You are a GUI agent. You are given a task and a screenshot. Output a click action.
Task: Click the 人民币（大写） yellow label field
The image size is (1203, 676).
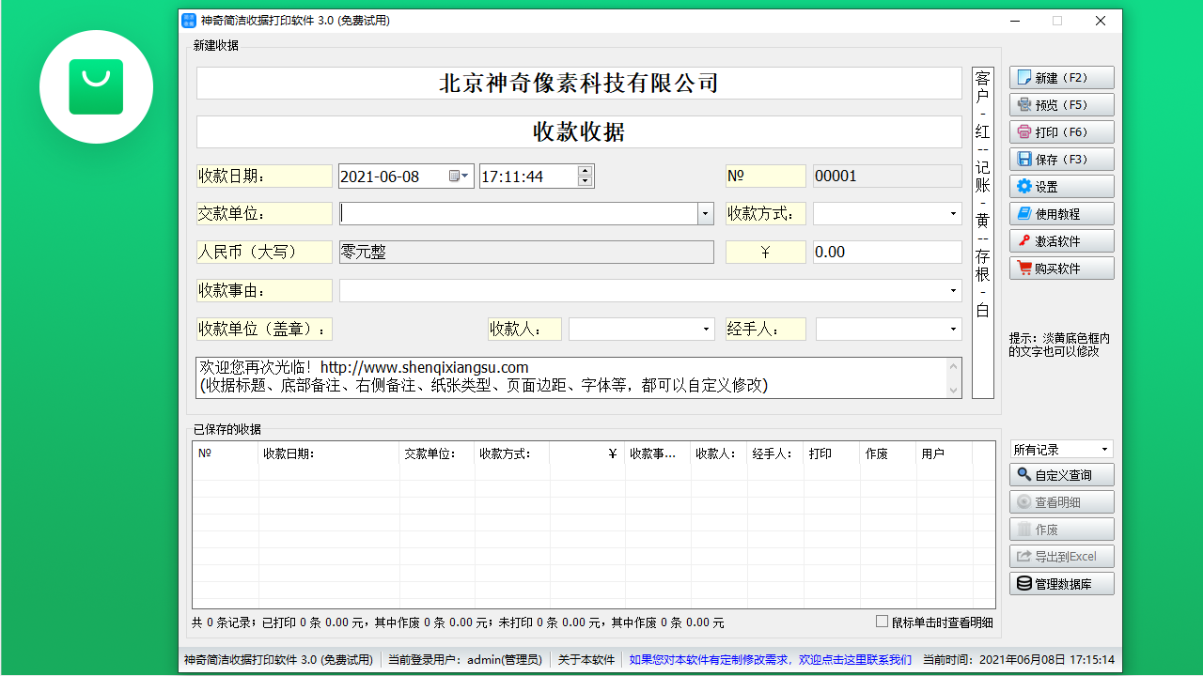[x=264, y=252]
